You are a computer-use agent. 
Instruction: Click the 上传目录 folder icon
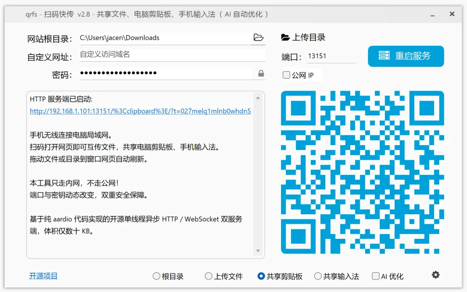click(285, 38)
